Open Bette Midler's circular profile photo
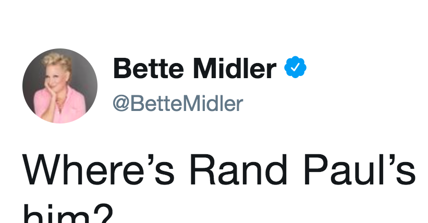This screenshot has height=223, width=428. click(x=60, y=86)
